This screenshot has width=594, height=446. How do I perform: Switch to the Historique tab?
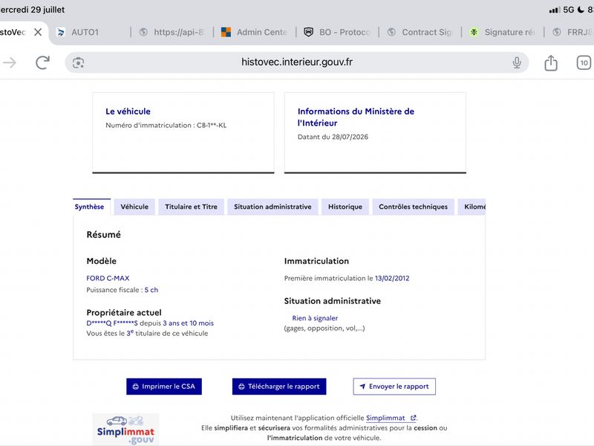pyautogui.click(x=345, y=207)
